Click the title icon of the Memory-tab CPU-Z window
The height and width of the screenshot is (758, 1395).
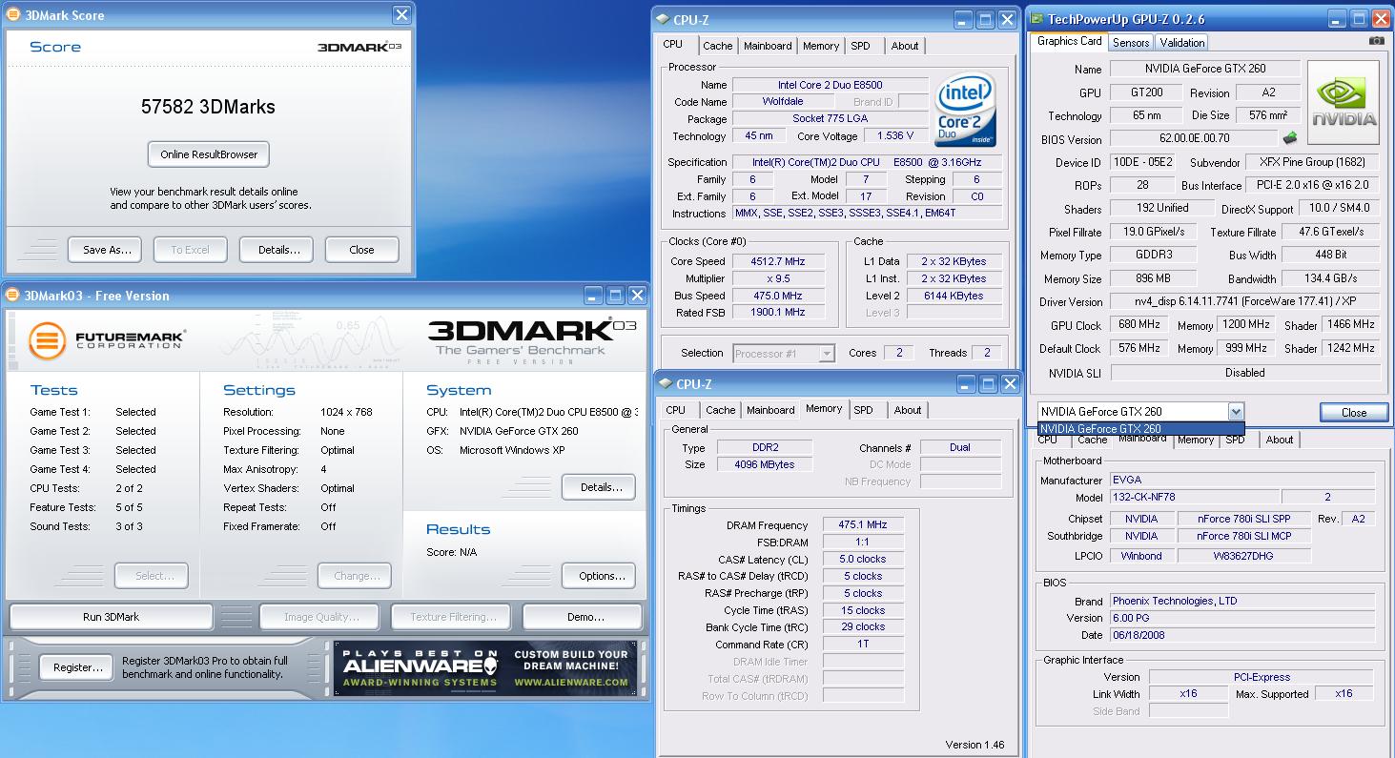[x=666, y=384]
